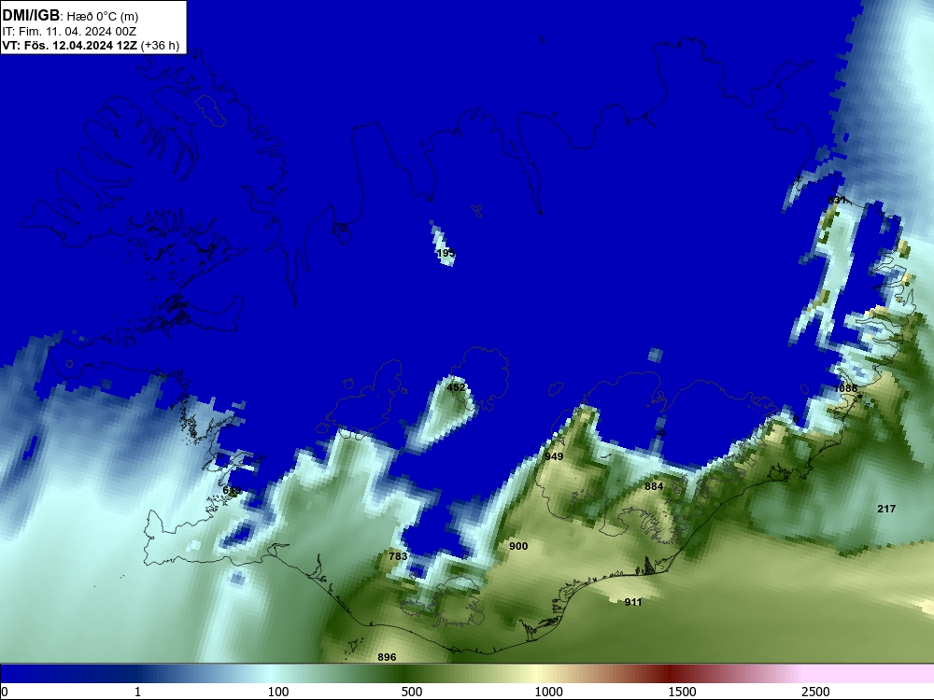Click the map value 619
The image size is (934, 700).
(x=232, y=491)
